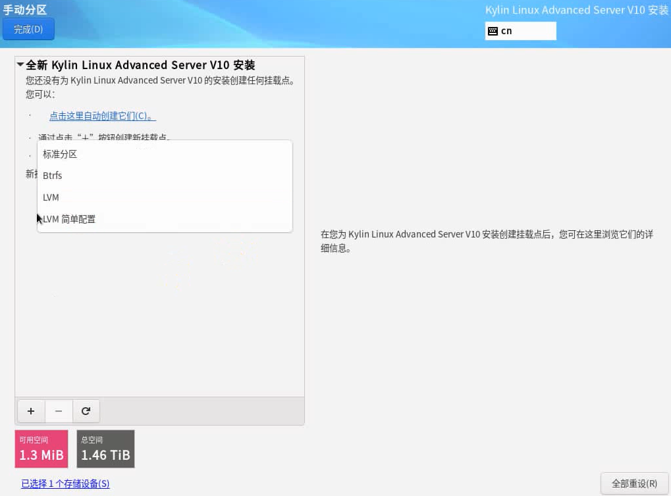Choose Btrfs partition scheme

pyautogui.click(x=165, y=175)
